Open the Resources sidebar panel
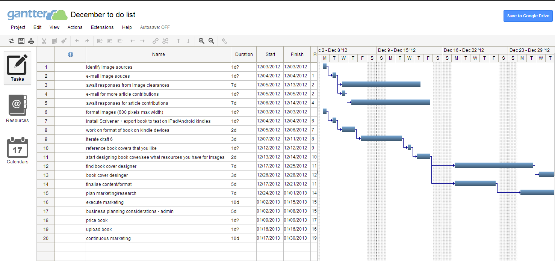Image resolution: width=555 pixels, height=261 pixels. coord(17,109)
